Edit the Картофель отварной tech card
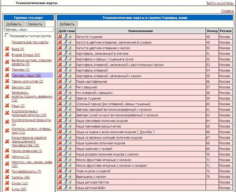 click(66, 70)
